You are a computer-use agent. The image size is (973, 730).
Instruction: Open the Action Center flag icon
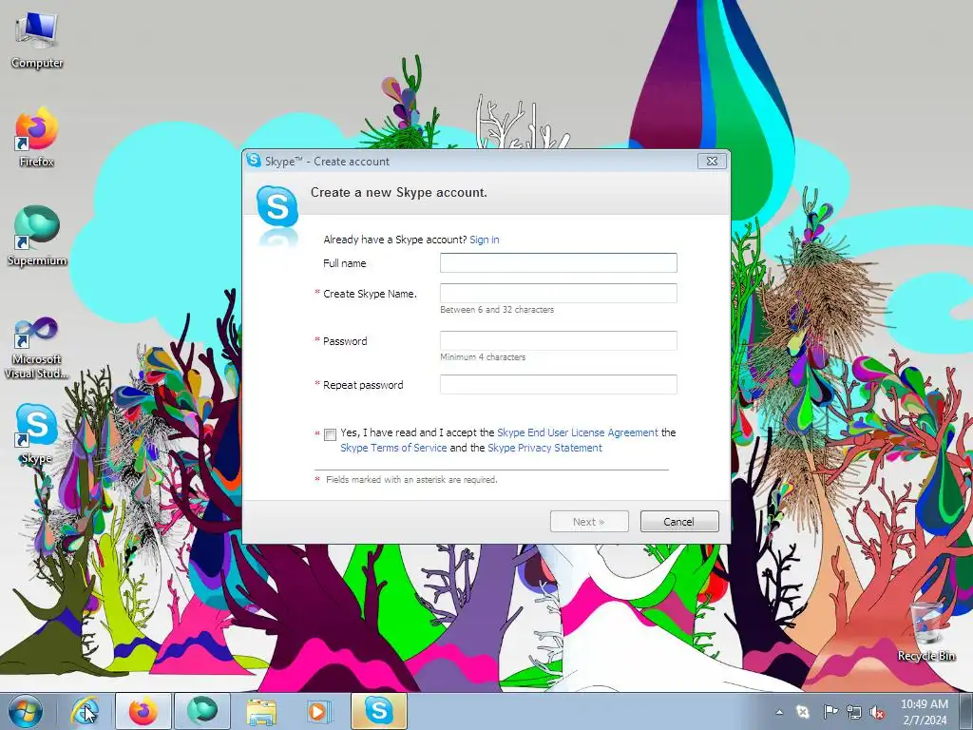(x=830, y=712)
